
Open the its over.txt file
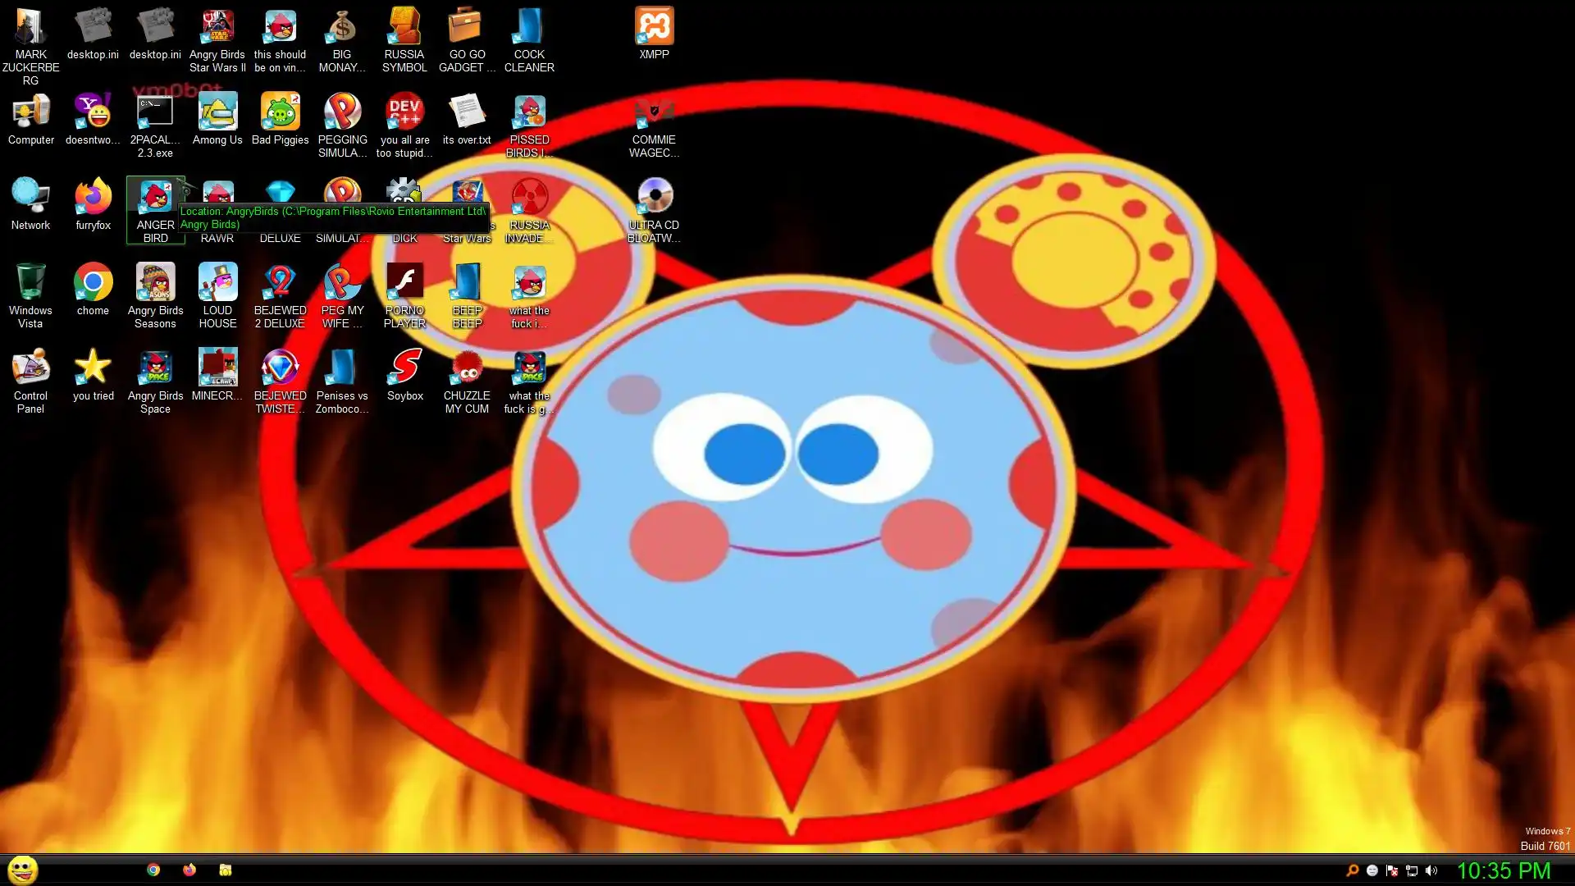[467, 113]
